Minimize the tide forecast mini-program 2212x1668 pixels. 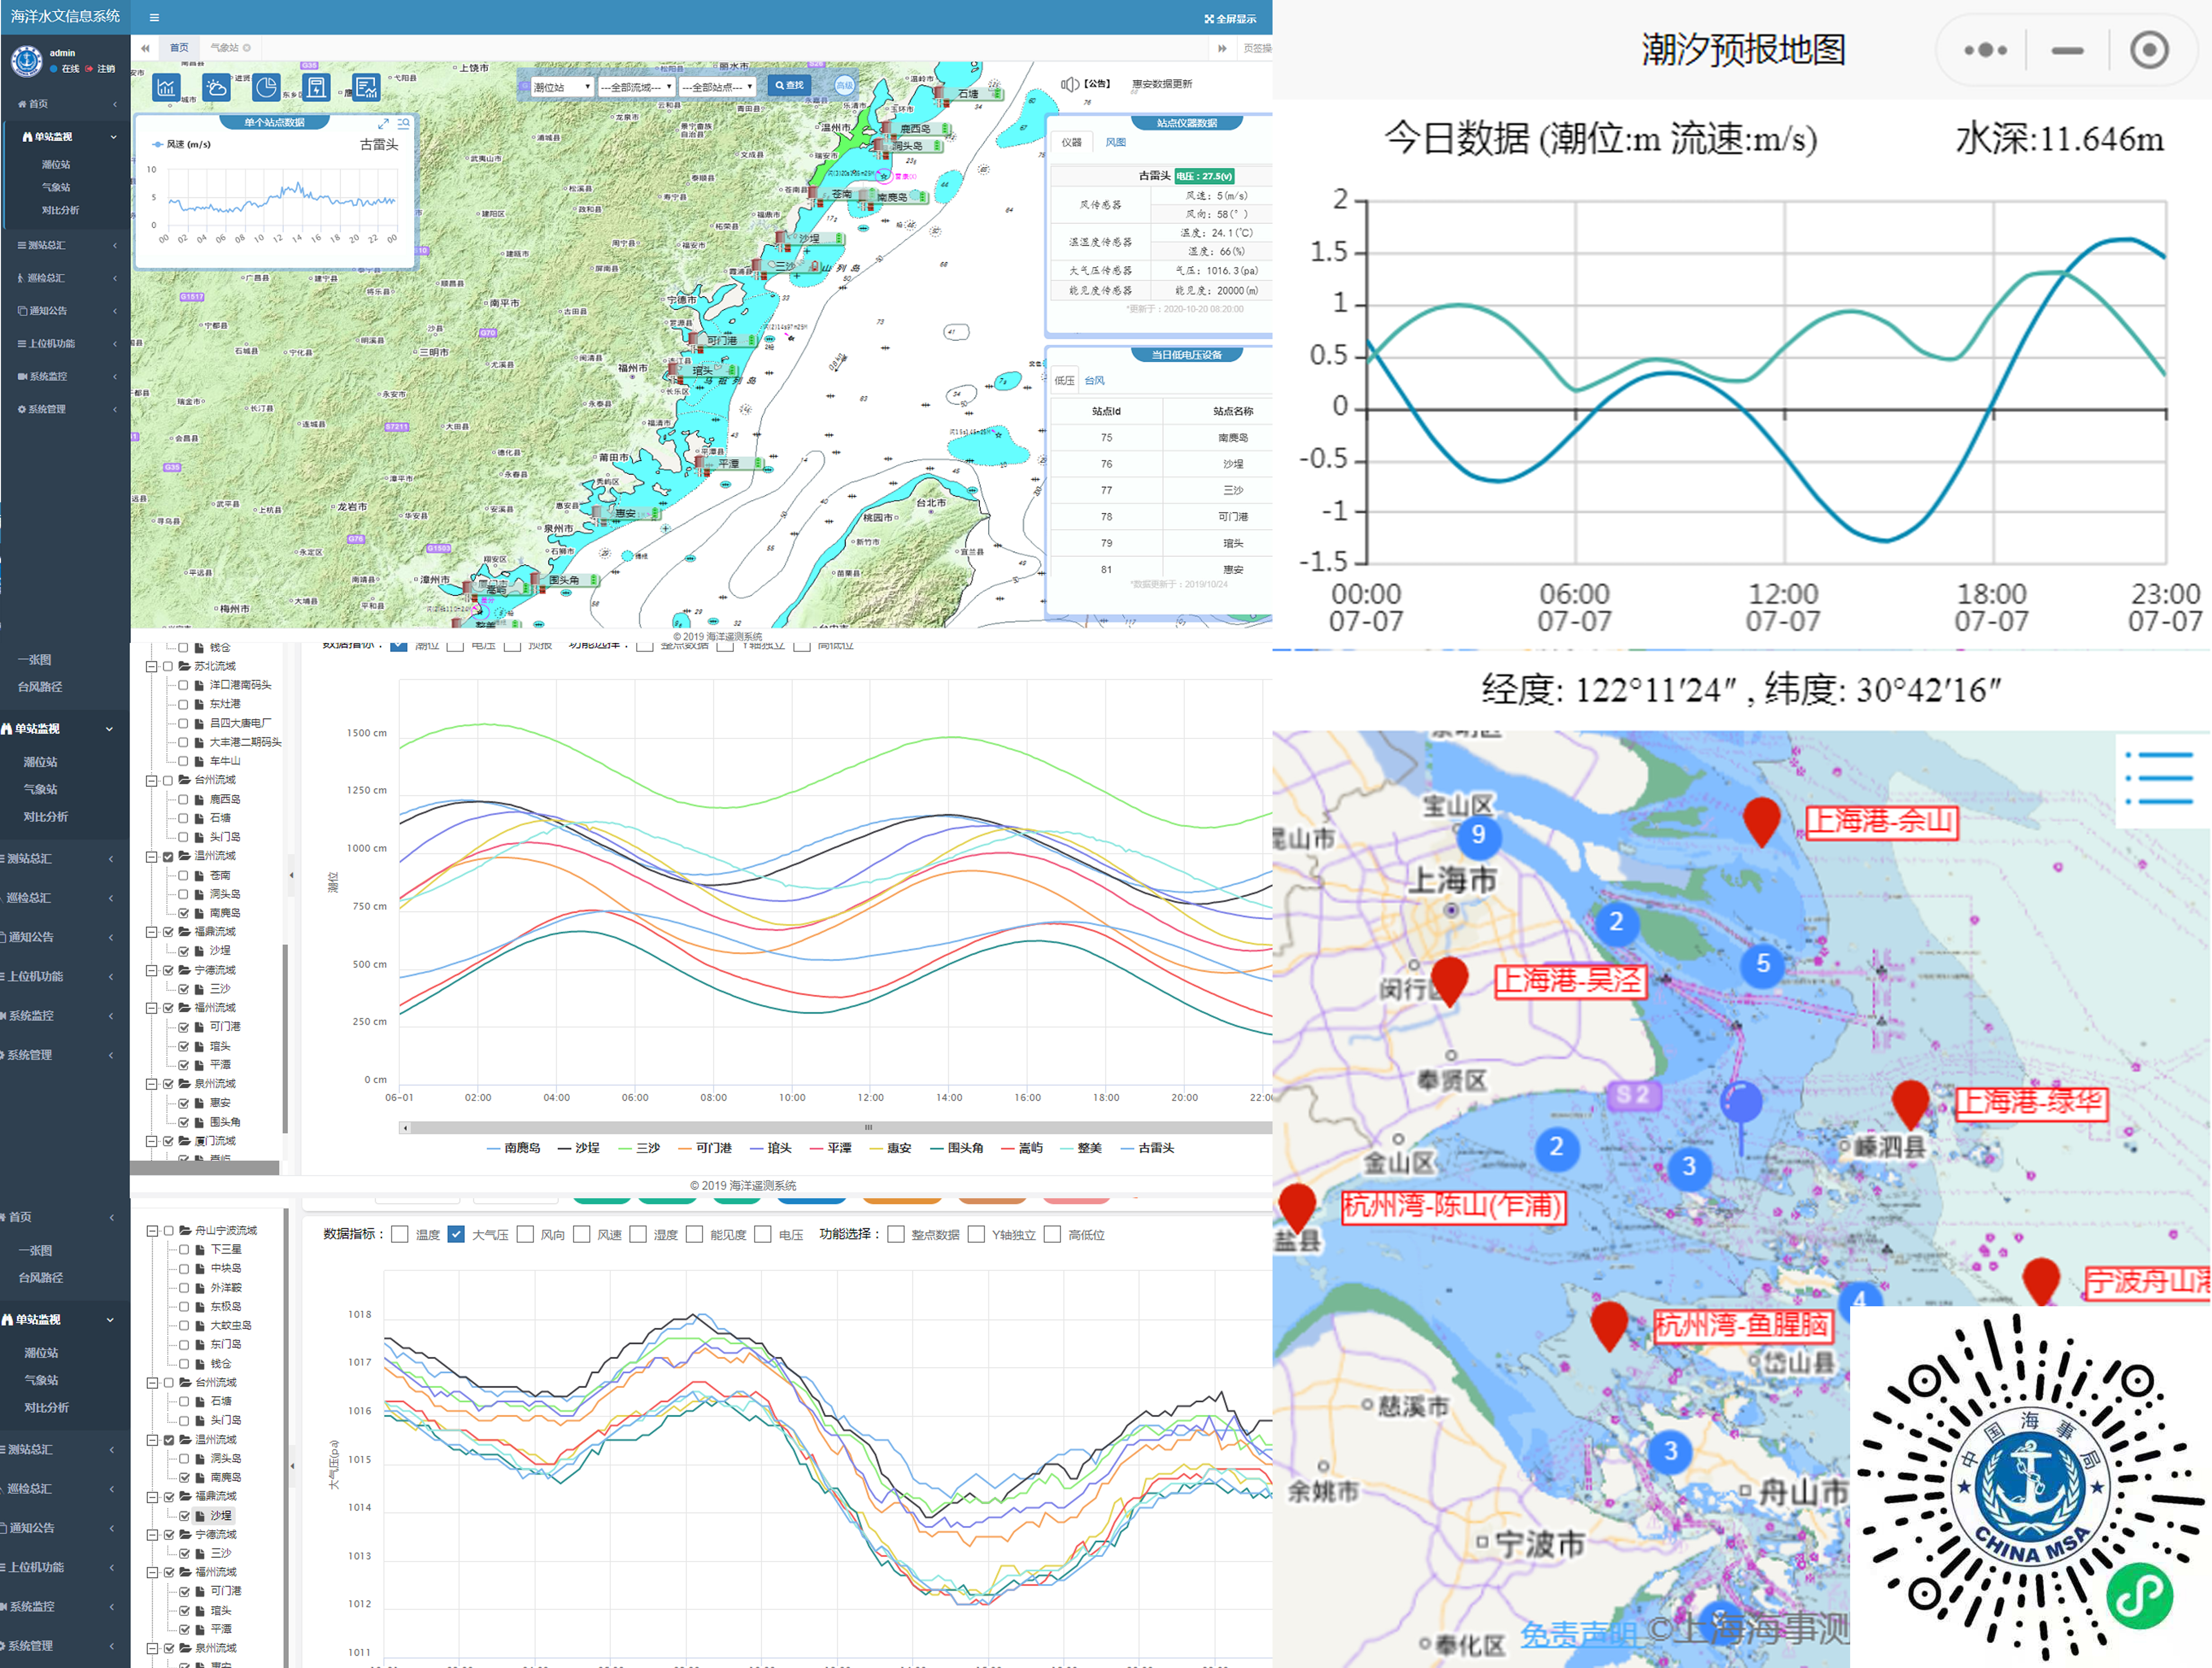2067,50
